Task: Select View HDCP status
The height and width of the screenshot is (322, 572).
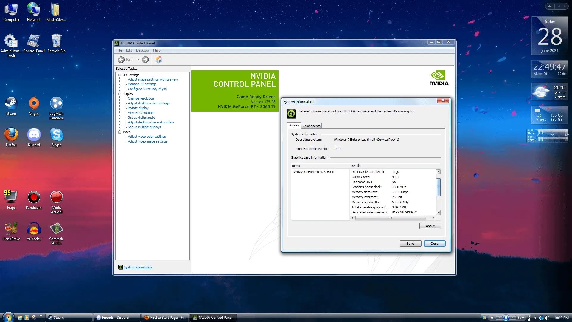Action: pos(140,113)
